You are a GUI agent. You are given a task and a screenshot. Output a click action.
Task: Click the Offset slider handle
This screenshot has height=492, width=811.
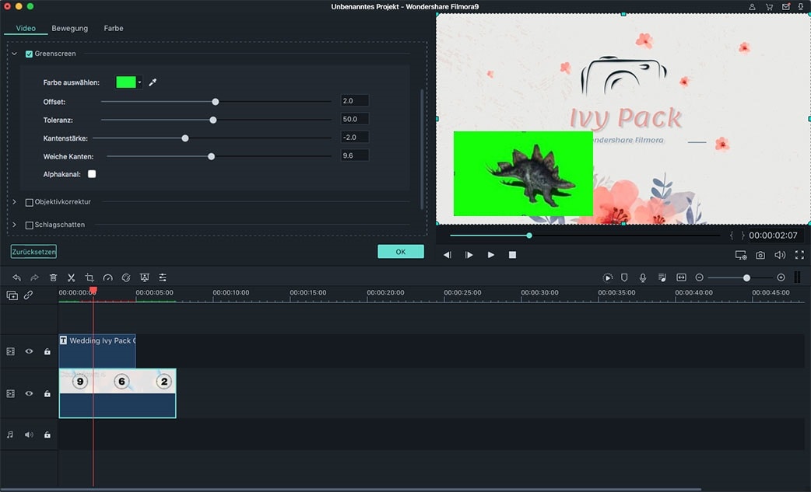215,102
